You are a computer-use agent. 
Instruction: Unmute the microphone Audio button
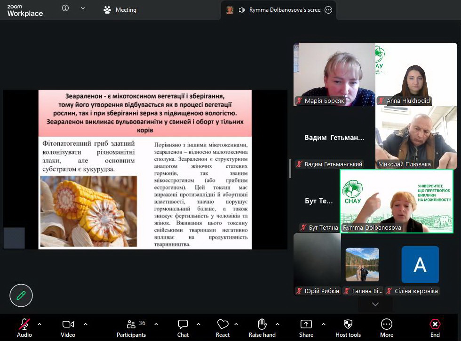24,325
